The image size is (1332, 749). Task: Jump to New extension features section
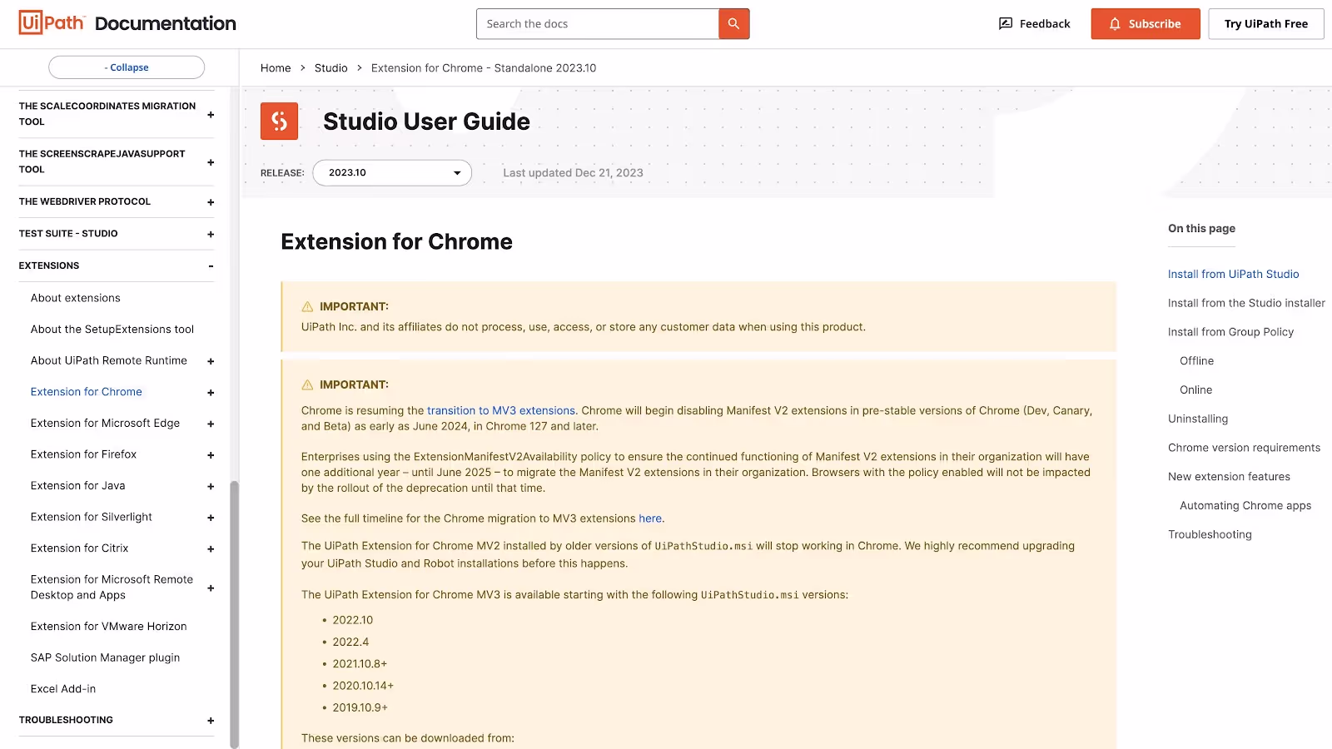pos(1229,477)
